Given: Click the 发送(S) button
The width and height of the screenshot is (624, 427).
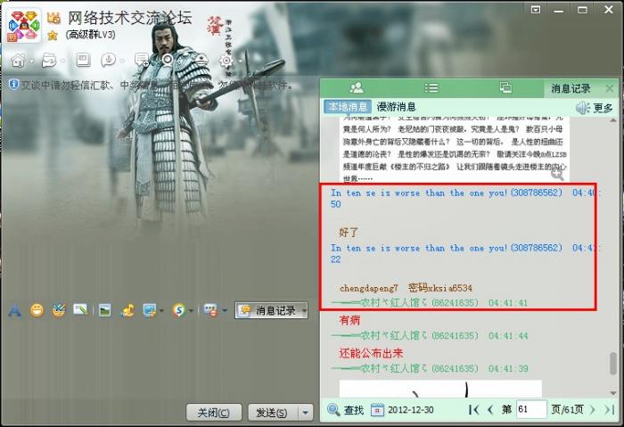Looking at the screenshot, I should click(274, 413).
